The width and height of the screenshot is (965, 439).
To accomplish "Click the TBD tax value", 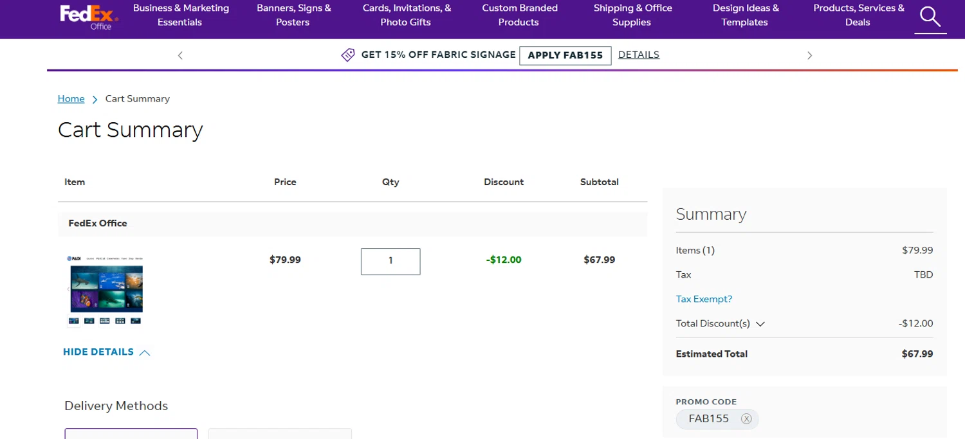I will (x=923, y=274).
